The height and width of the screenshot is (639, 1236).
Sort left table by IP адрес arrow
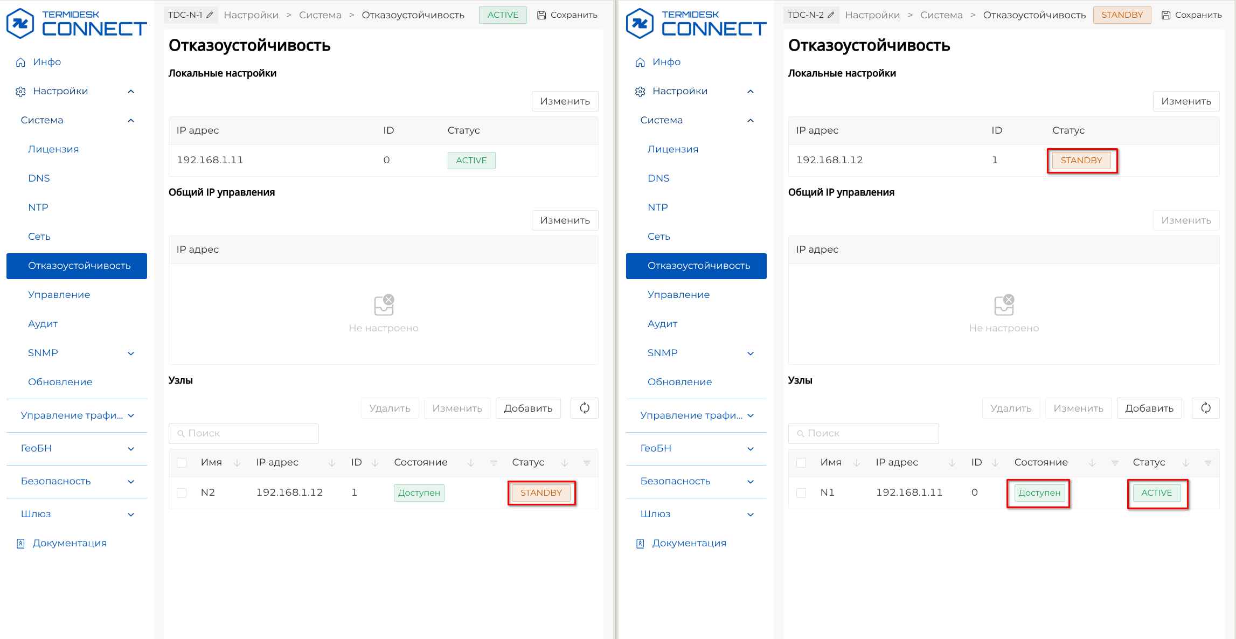click(332, 463)
